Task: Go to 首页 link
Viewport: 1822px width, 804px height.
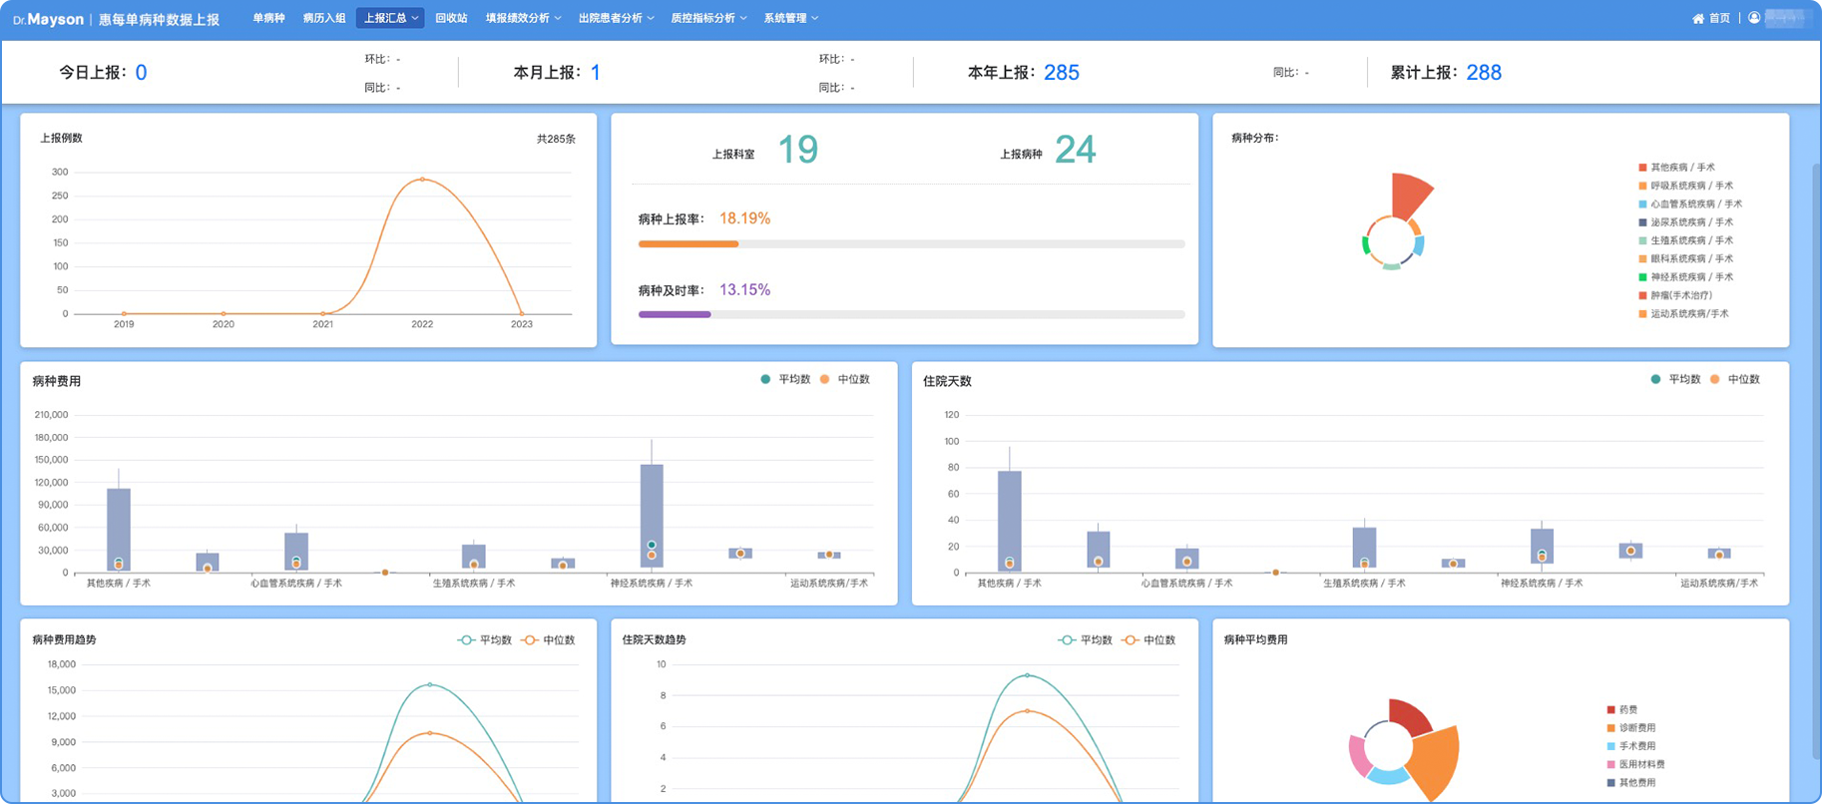Action: [x=1719, y=19]
